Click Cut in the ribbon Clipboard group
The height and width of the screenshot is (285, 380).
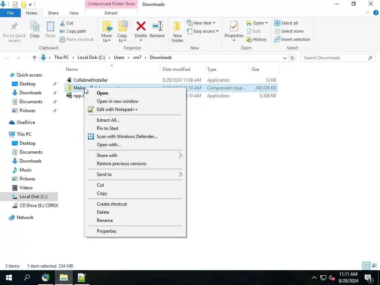pos(67,23)
